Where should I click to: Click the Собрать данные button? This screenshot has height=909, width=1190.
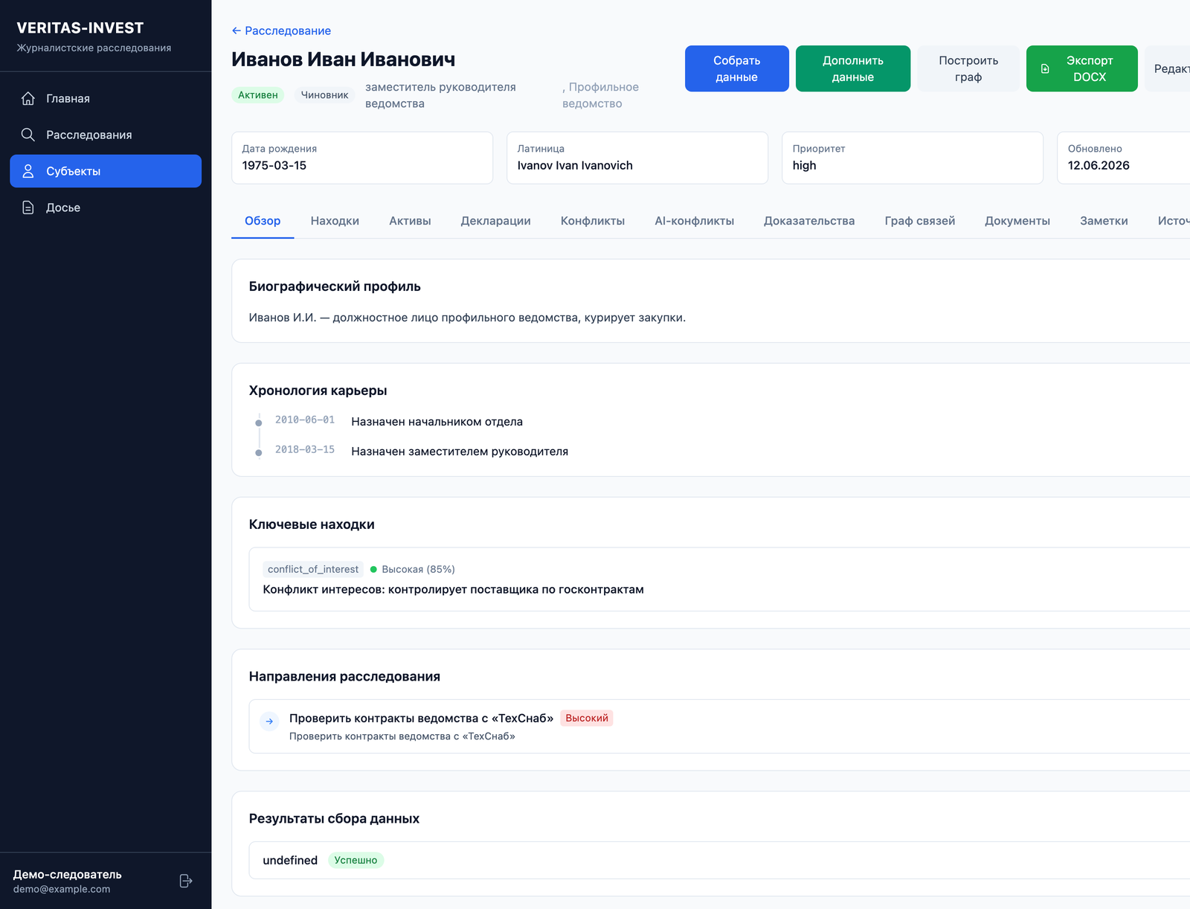(x=736, y=68)
